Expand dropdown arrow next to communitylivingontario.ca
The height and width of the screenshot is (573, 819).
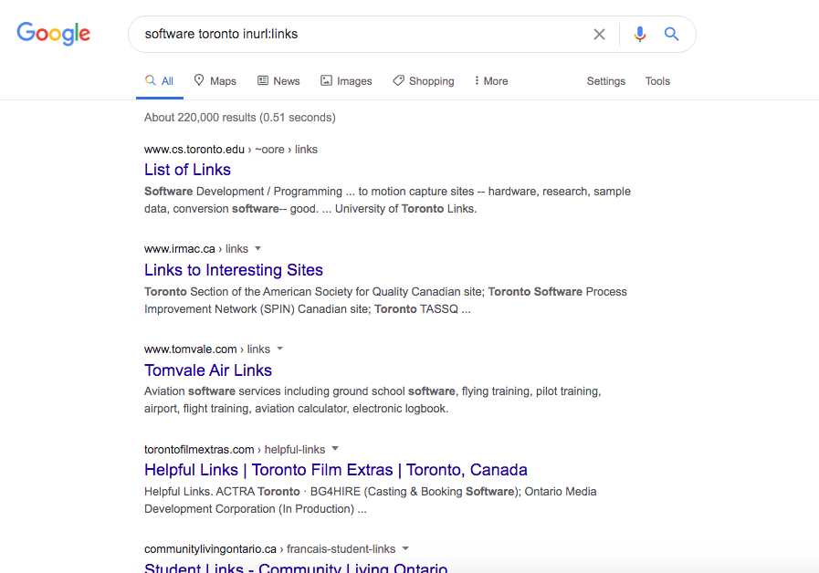coord(405,549)
